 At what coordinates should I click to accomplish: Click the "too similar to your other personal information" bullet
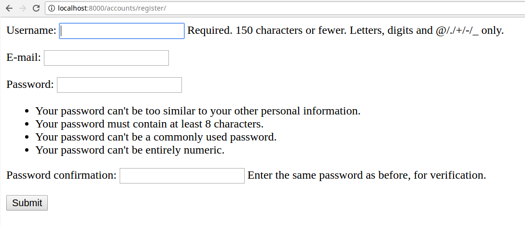[198, 111]
